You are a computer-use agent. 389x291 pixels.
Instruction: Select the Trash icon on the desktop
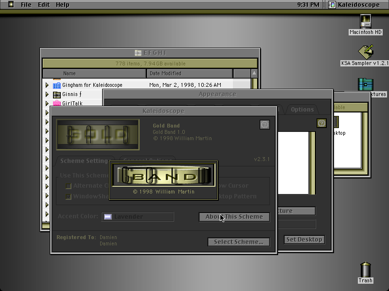tap(366, 270)
